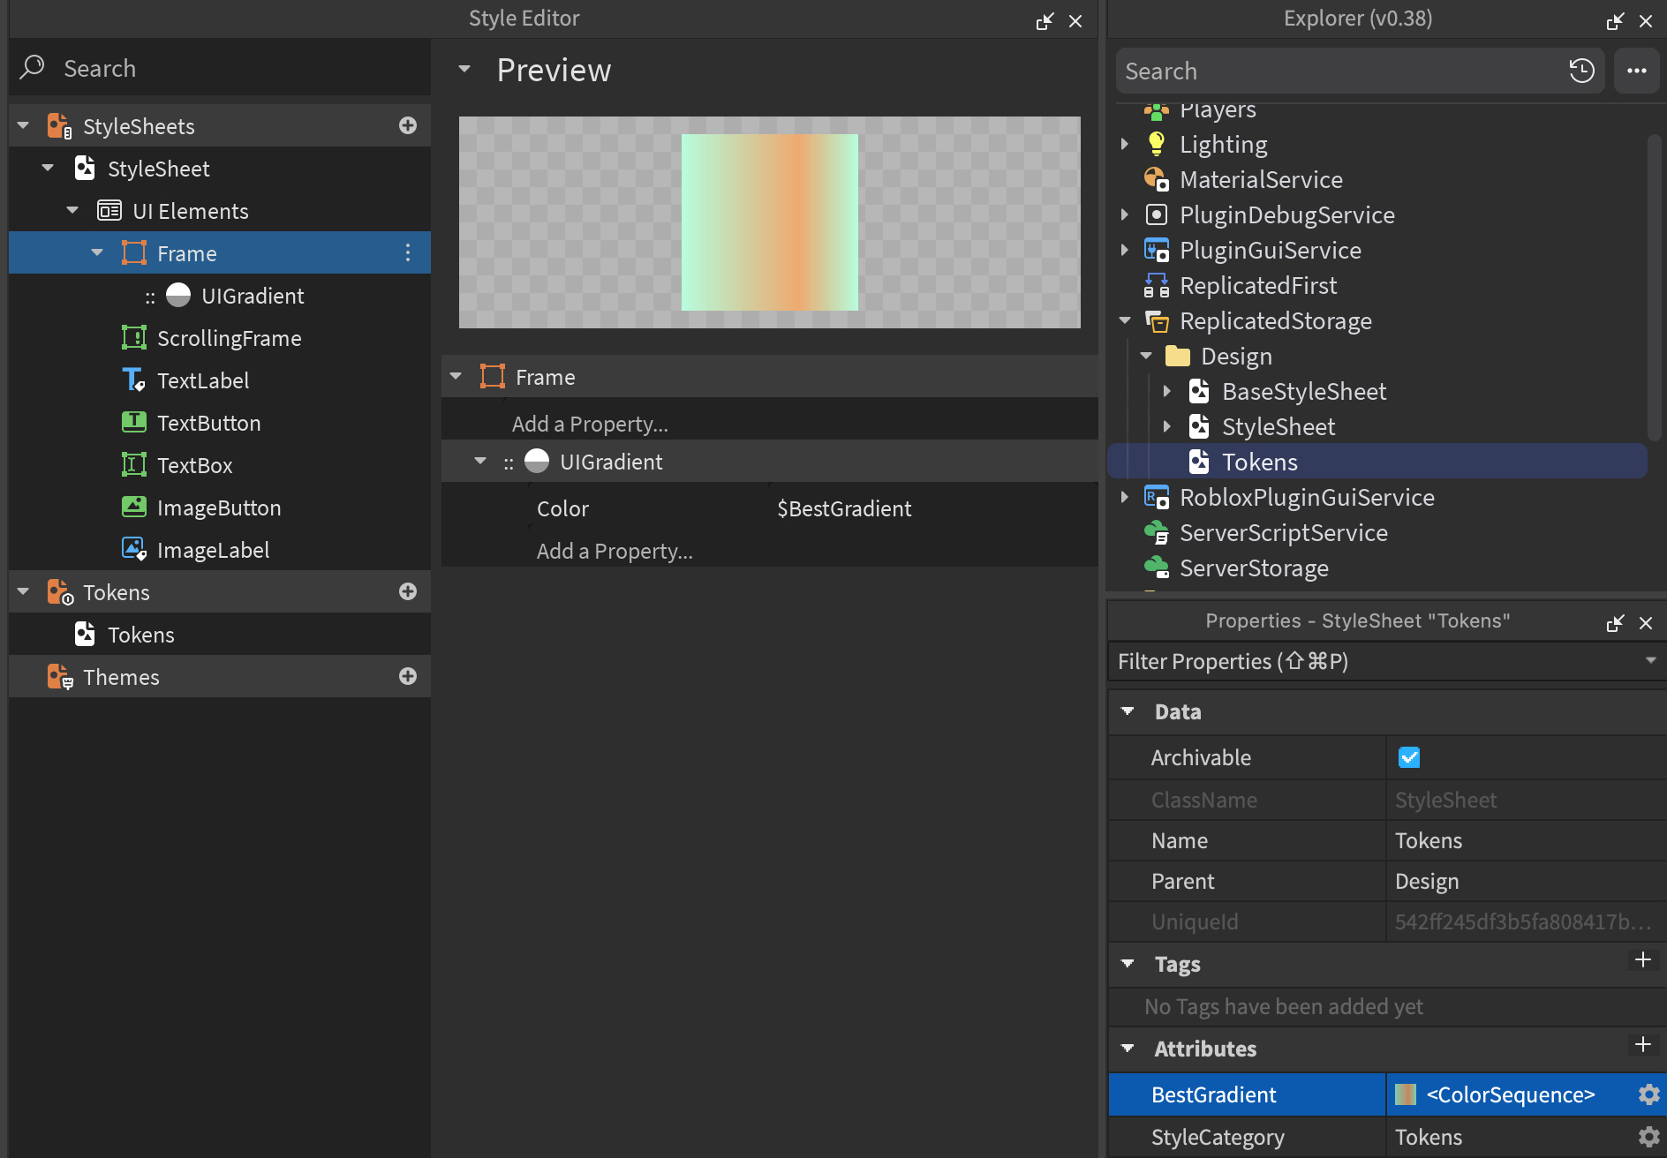This screenshot has height=1158, width=1667.
Task: Click the StyleCategory attribute gear icon
Action: 1648,1137
